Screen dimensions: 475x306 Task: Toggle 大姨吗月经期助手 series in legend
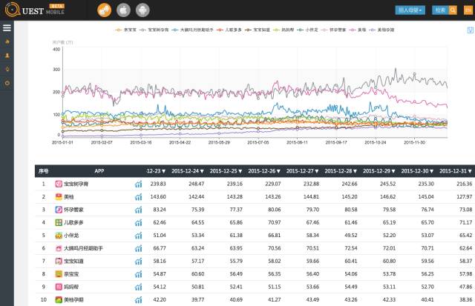(192, 30)
